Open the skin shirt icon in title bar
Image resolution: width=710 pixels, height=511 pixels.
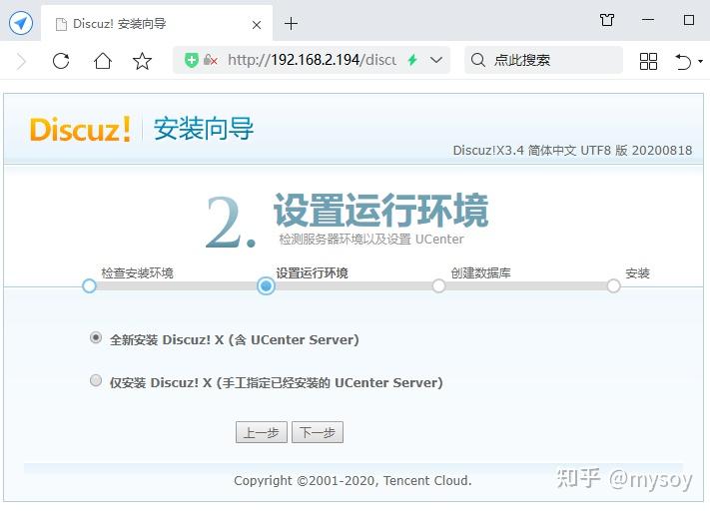(x=607, y=20)
